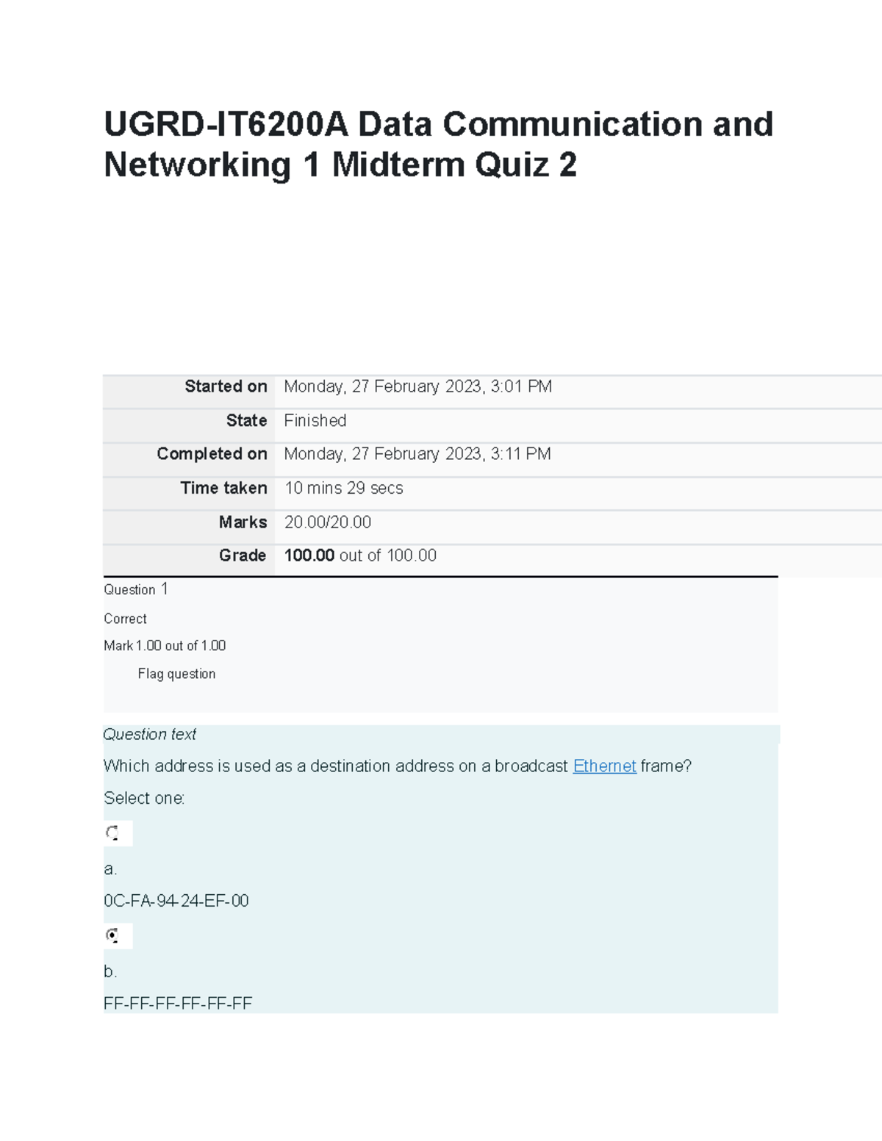Viewport: 882px width, 1141px height.
Task: Click the Grade row label
Action: [x=242, y=555]
